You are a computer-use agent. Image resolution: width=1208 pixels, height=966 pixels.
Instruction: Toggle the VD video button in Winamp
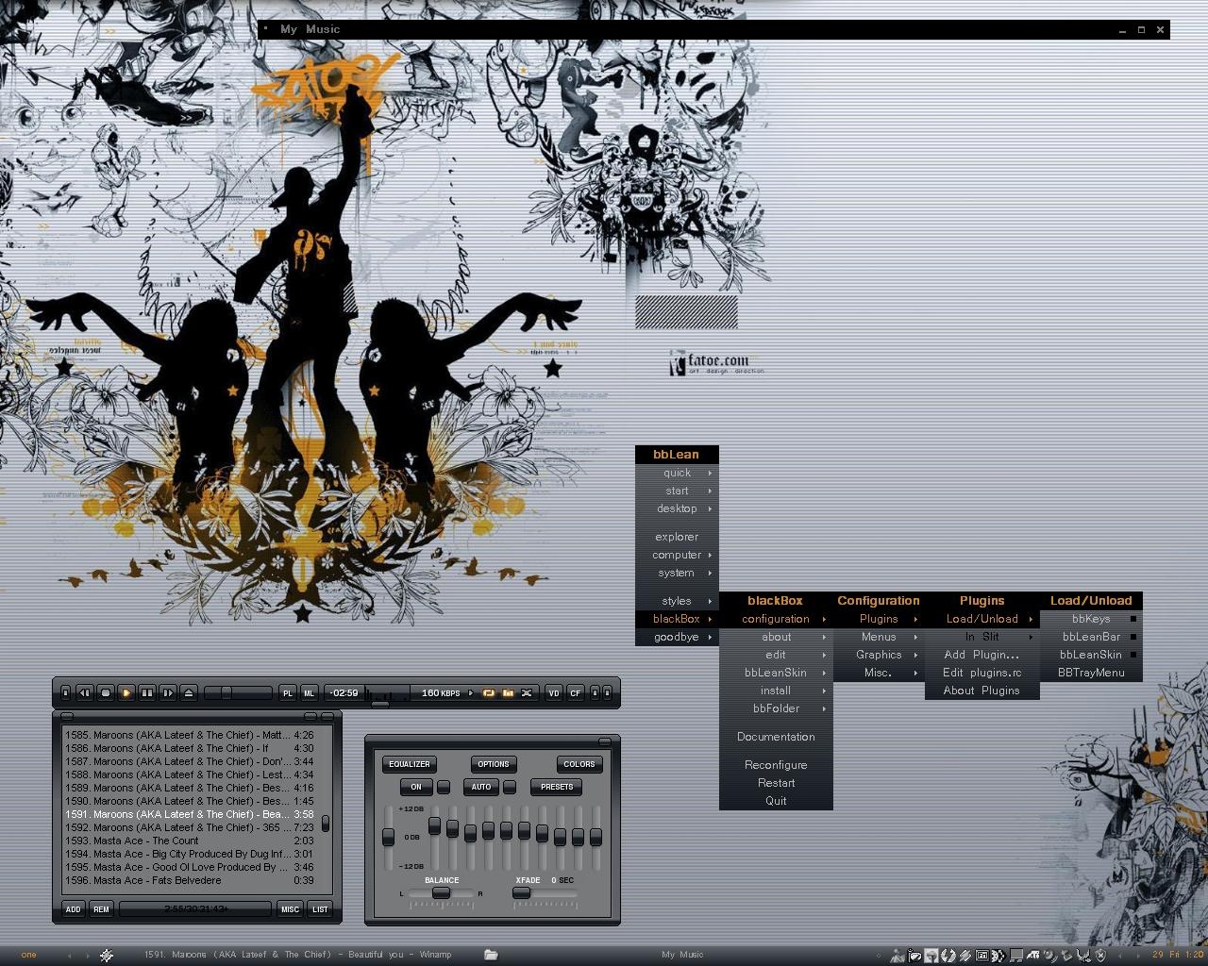coord(554,693)
